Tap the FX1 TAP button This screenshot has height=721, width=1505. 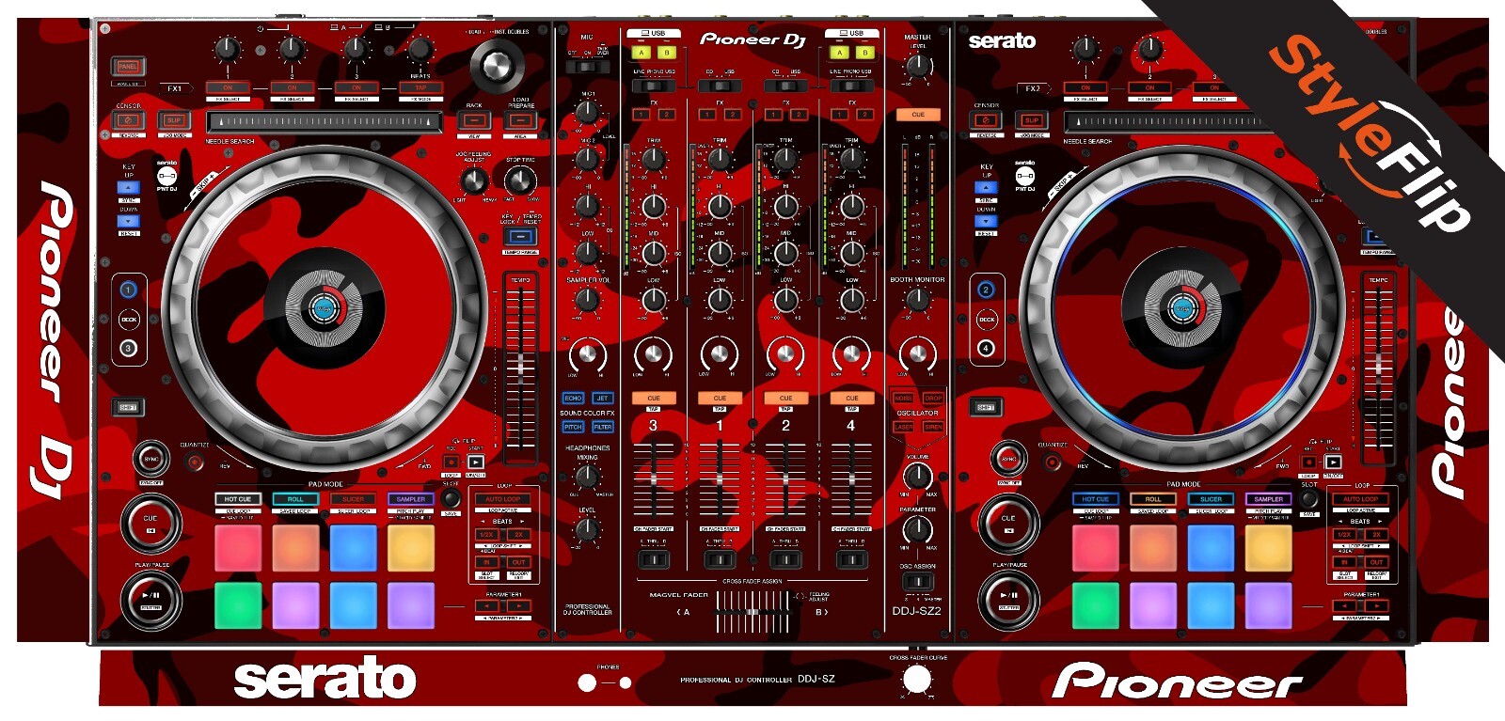tap(420, 88)
